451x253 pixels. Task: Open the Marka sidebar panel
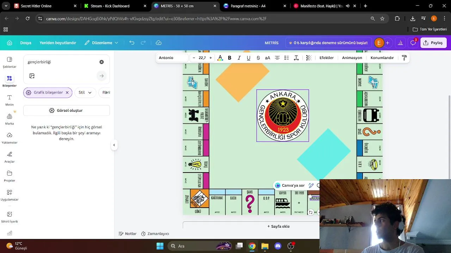click(10, 119)
